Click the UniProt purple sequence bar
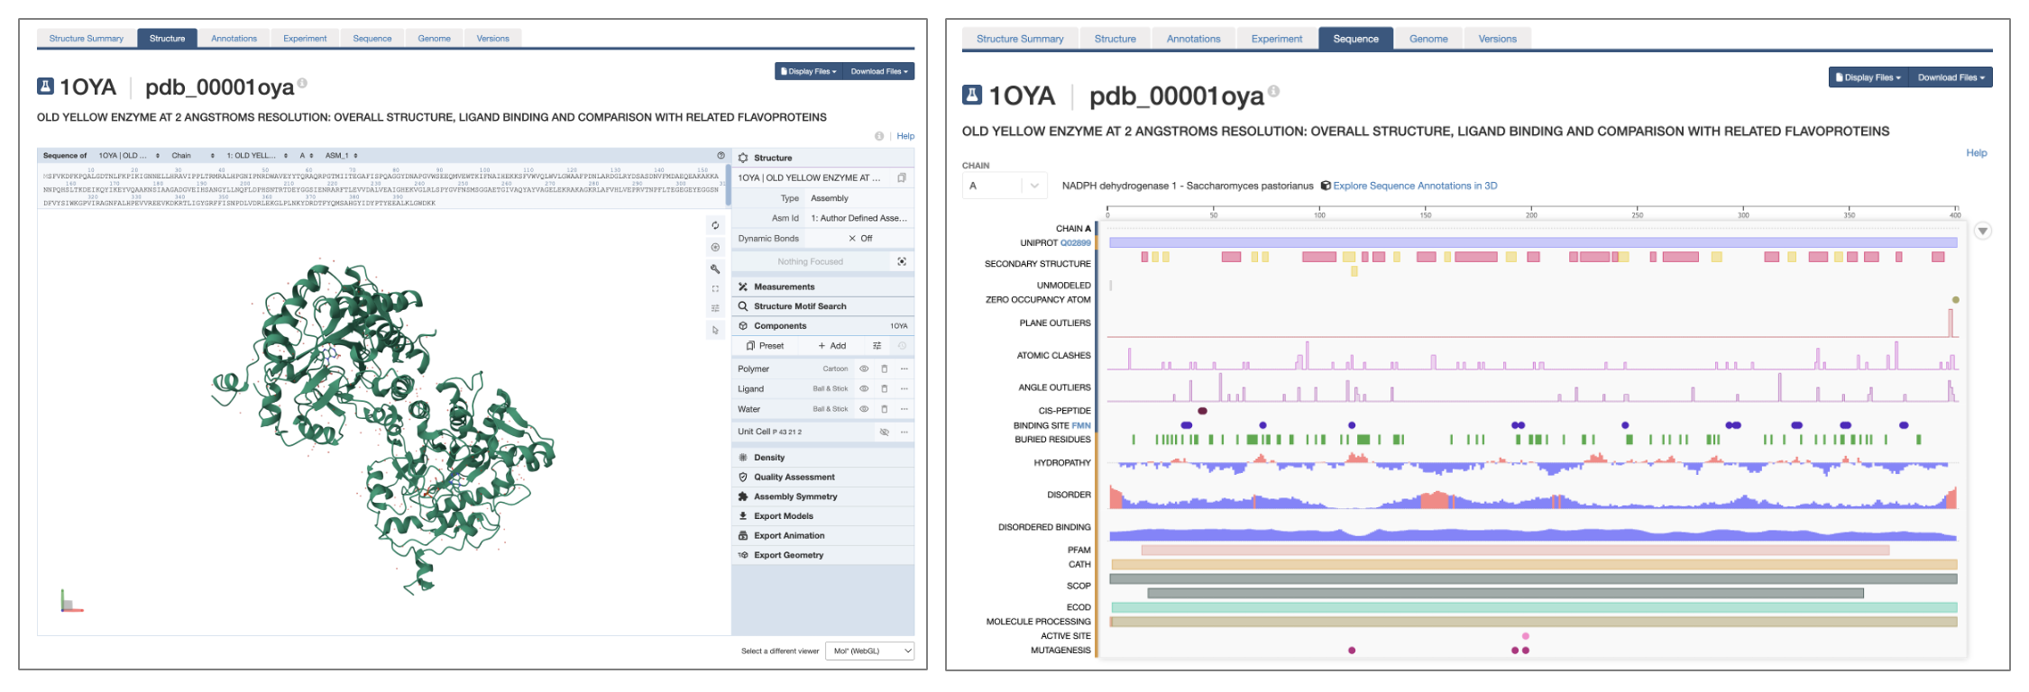 (1532, 242)
